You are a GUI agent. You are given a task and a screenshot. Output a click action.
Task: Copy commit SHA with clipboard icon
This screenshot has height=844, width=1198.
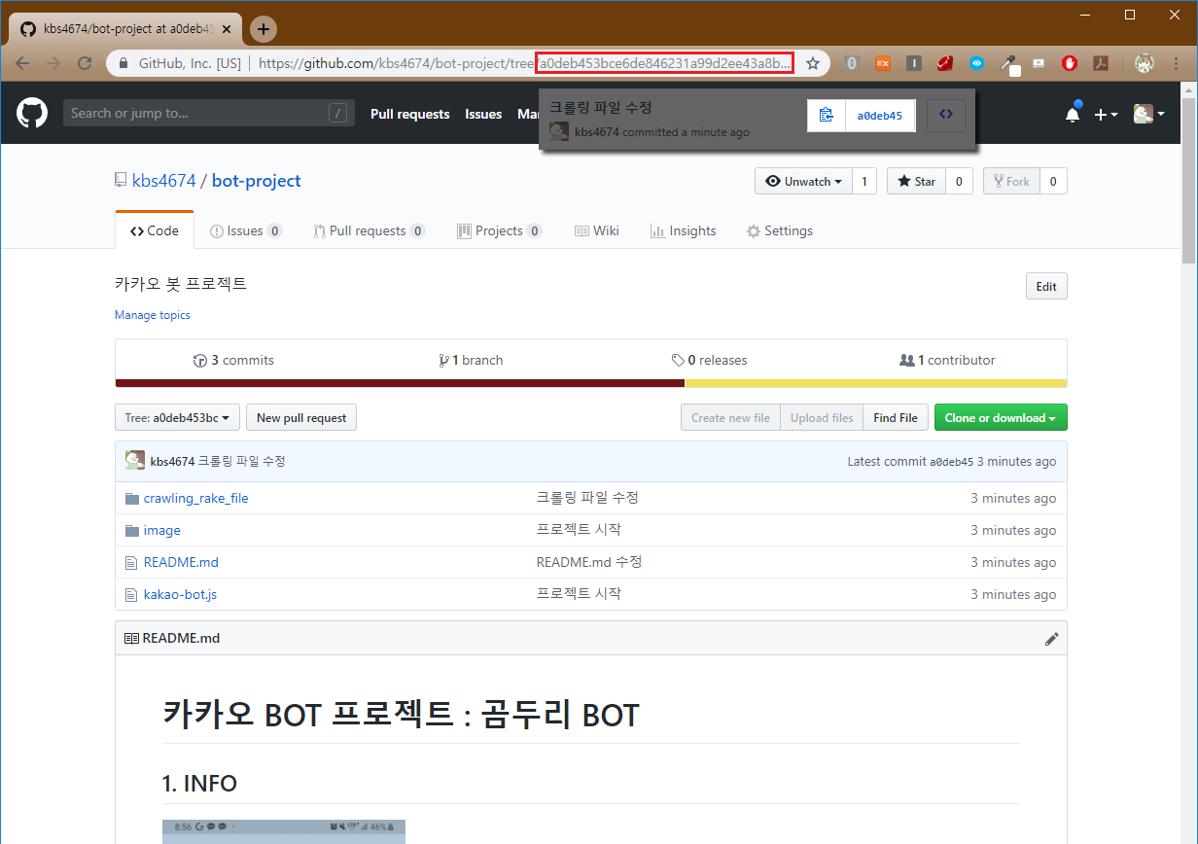(x=827, y=115)
